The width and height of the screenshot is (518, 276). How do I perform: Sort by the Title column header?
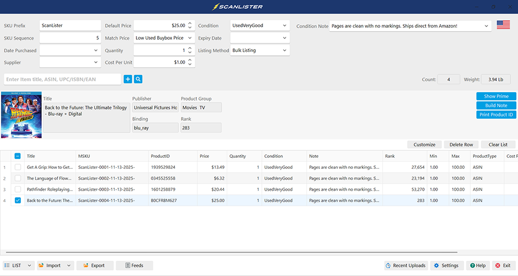(50, 156)
